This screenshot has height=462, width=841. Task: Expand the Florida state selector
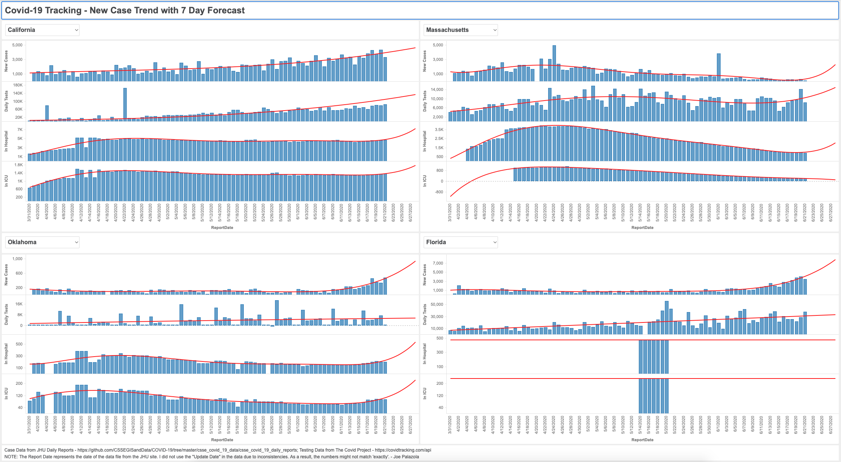click(460, 242)
